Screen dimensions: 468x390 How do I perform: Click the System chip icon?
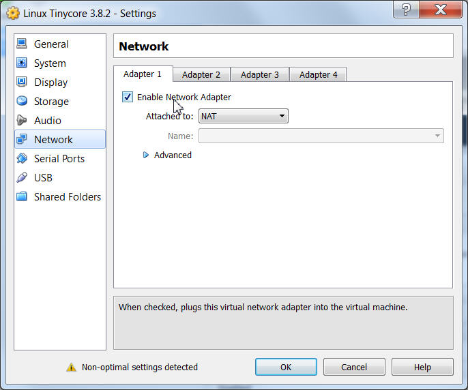[x=22, y=63]
